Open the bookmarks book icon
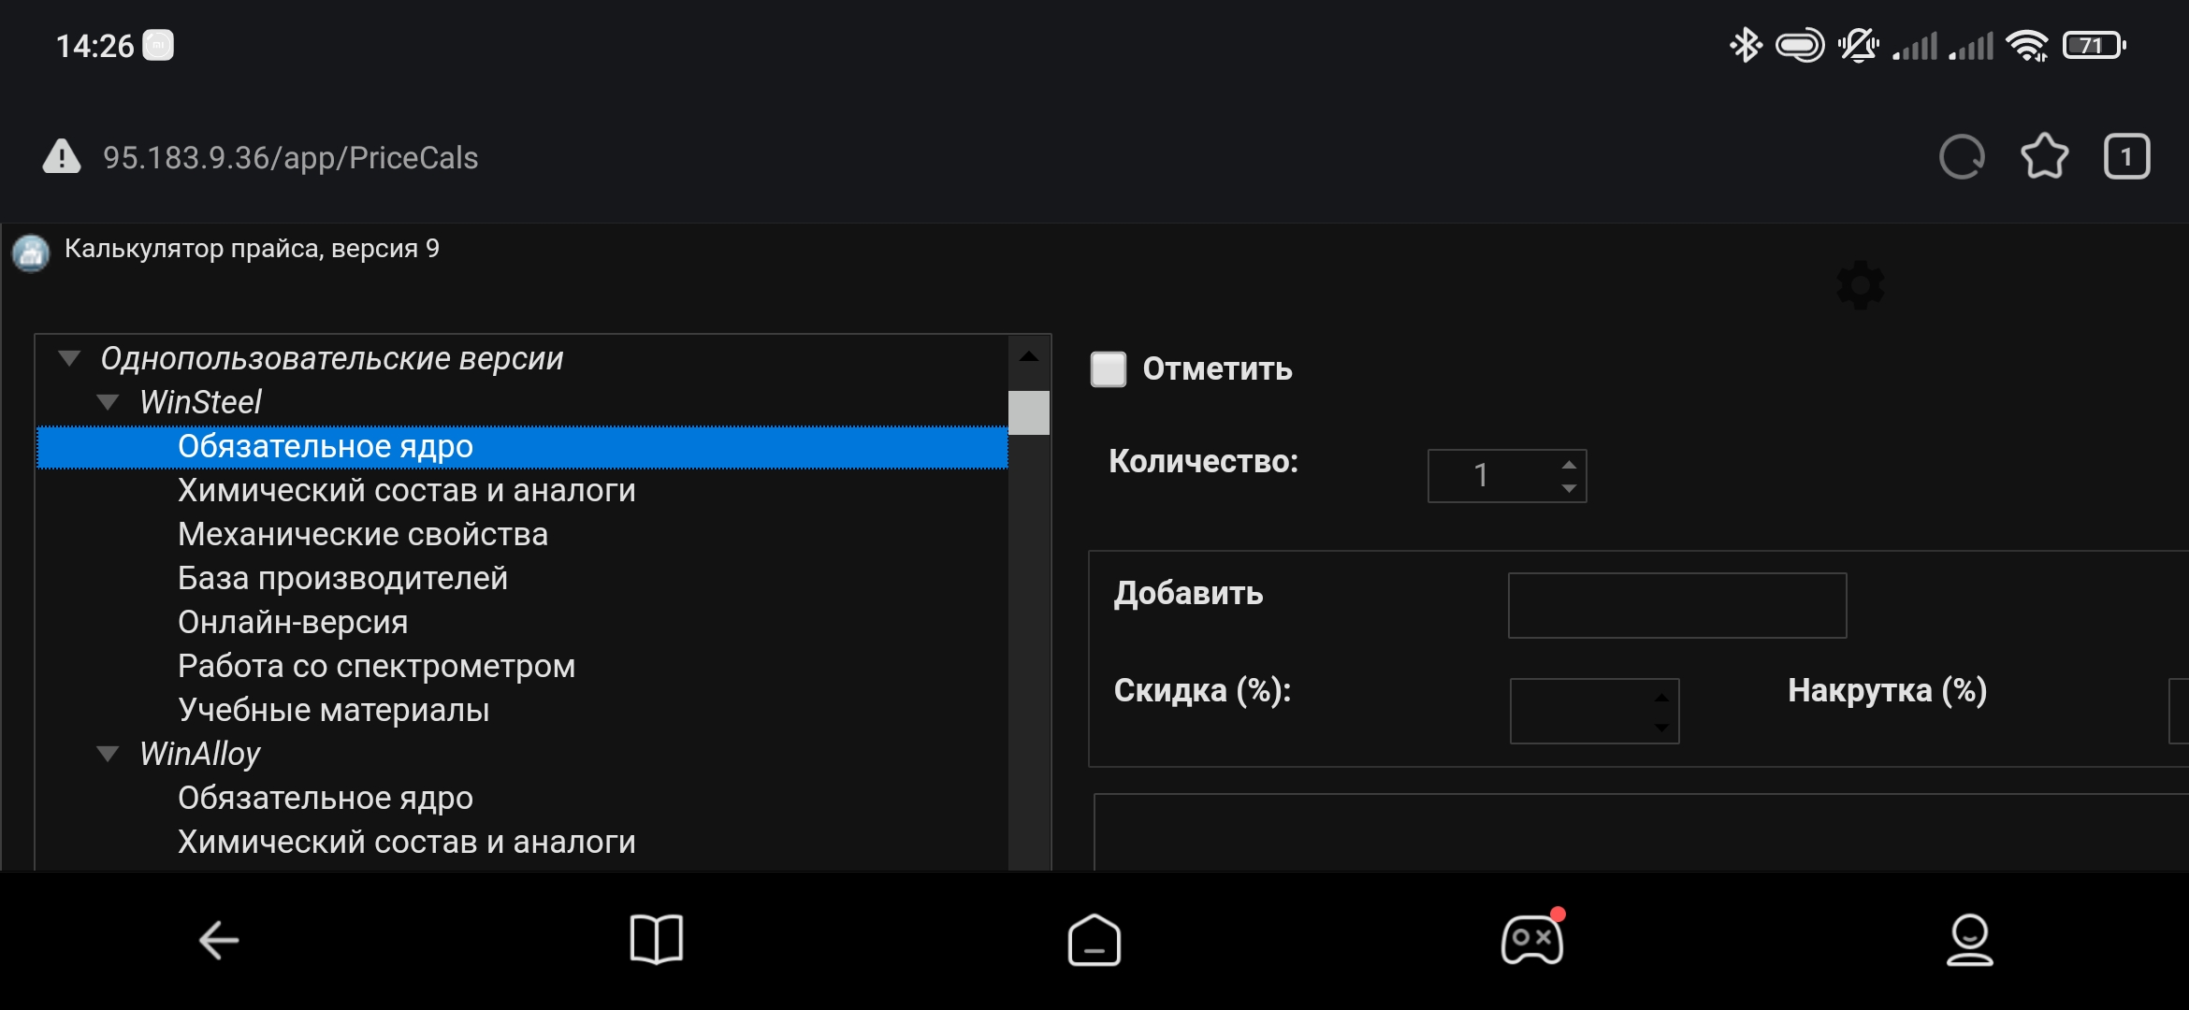Screen dimensions: 2189x1010 (x=657, y=940)
